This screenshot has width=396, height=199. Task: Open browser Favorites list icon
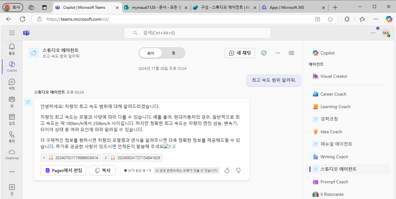click(x=362, y=19)
